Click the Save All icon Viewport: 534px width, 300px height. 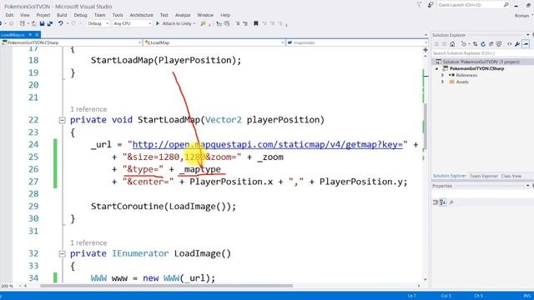(x=50, y=23)
